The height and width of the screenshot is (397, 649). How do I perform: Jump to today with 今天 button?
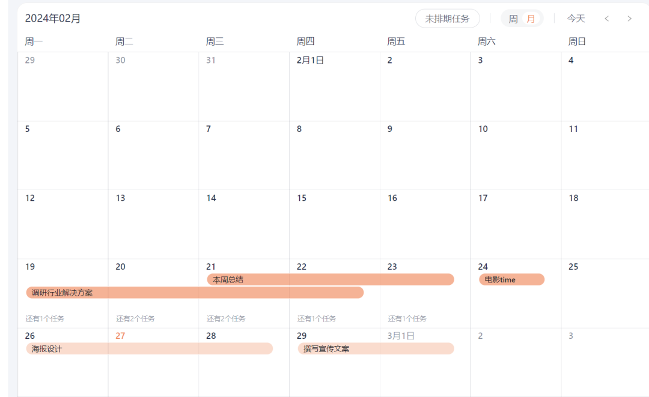(576, 19)
